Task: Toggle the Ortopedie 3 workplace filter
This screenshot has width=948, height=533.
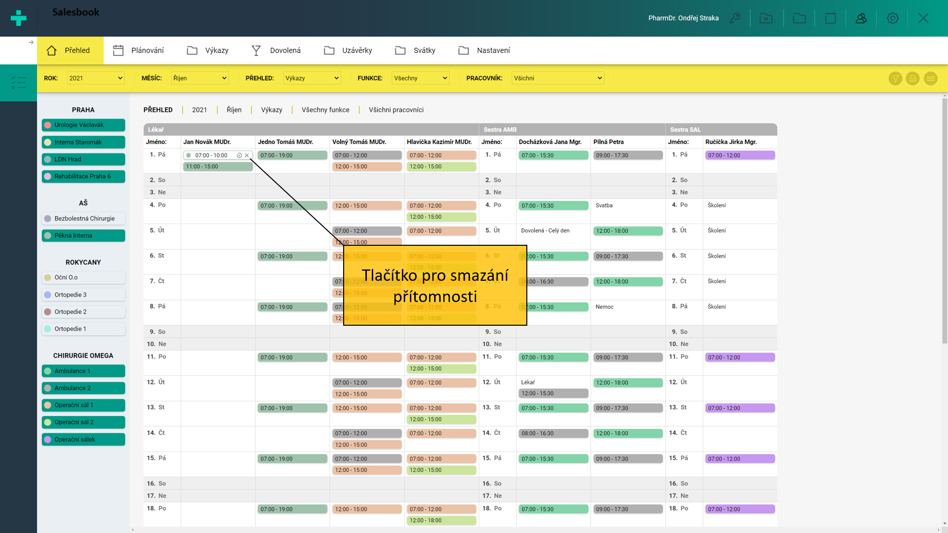Action: pos(83,295)
